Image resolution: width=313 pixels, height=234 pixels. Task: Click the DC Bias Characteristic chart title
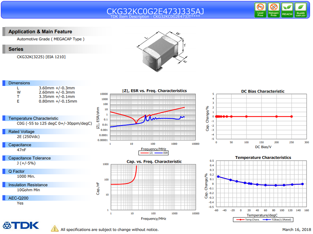[263, 91]
